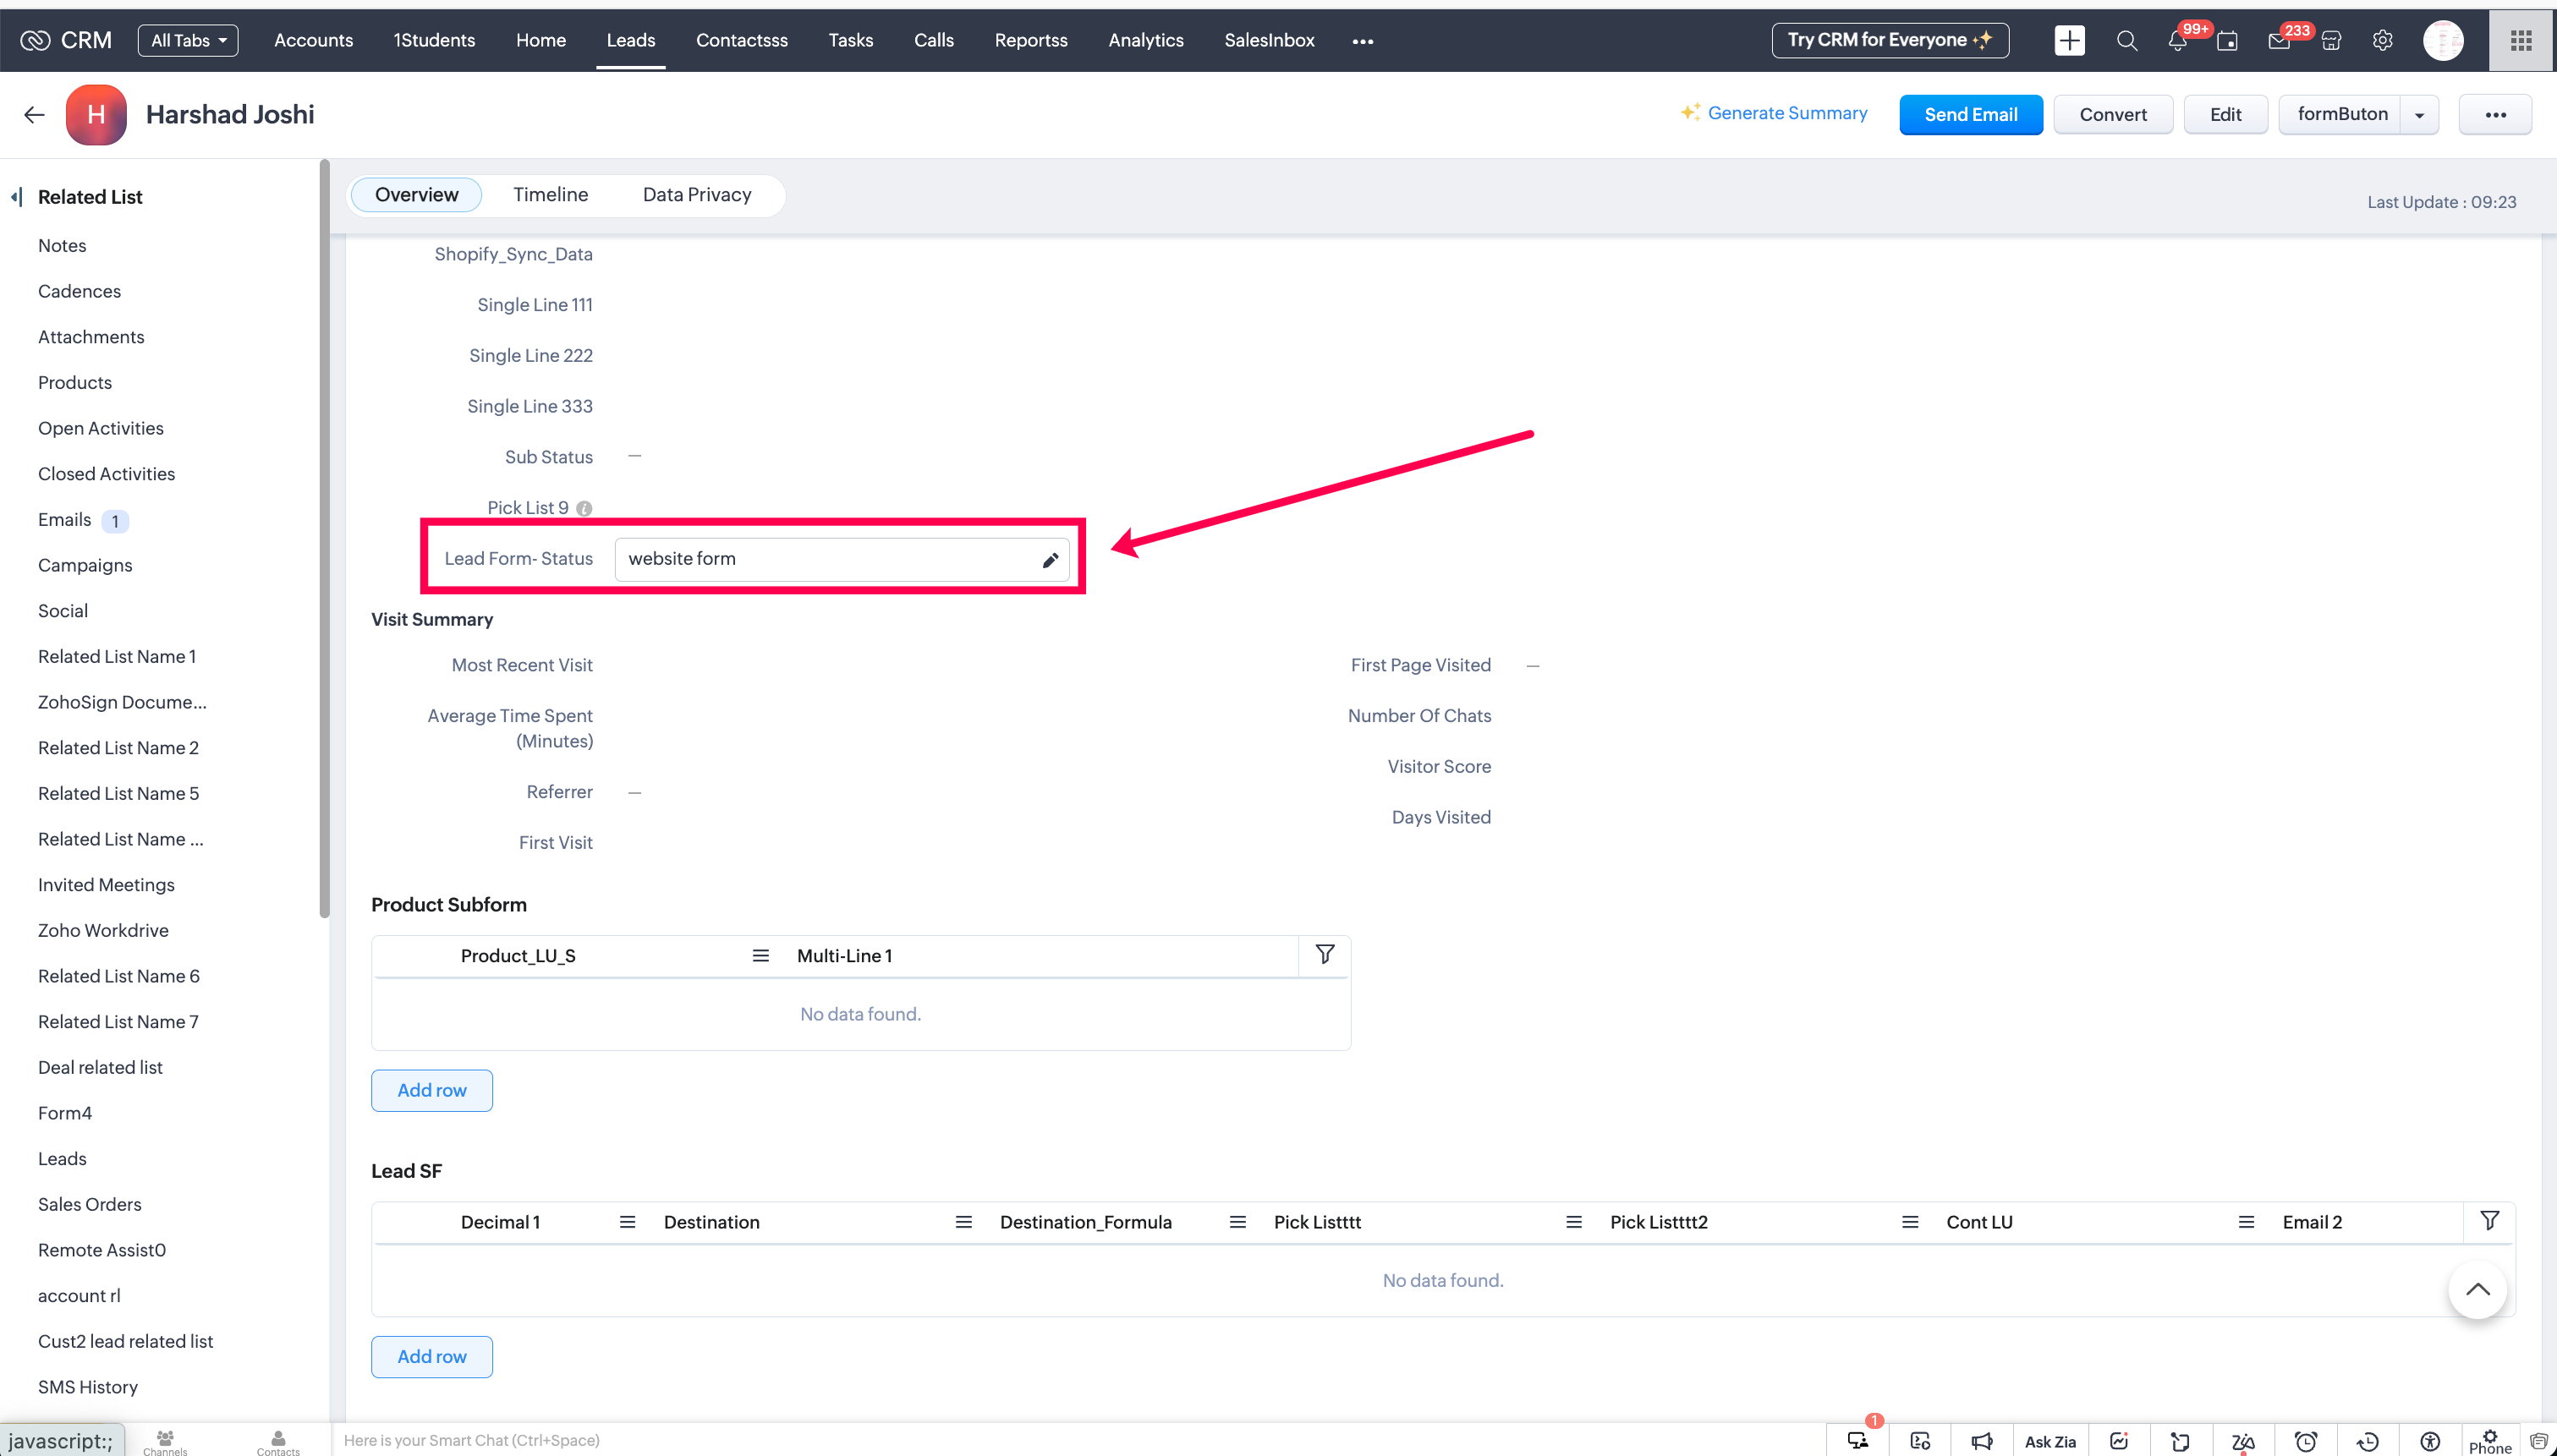Open the settings gear icon
Viewport: 2557px width, 1456px height.
2383,41
